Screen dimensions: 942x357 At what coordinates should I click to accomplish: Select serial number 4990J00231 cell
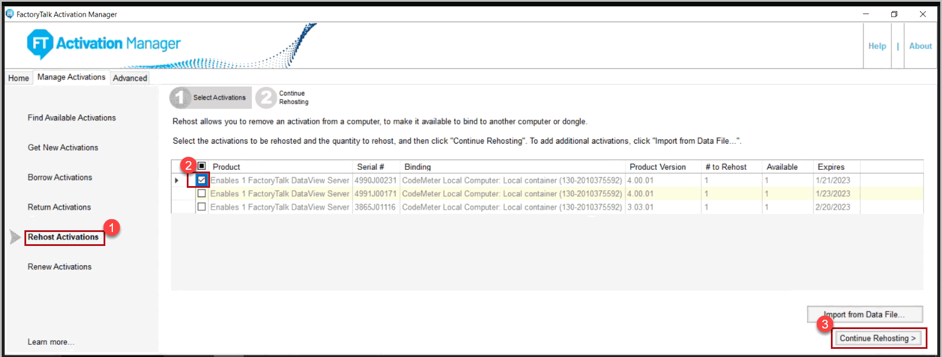[376, 180]
